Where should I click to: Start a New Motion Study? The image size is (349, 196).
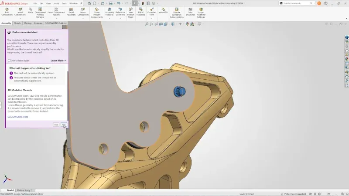pyautogui.click(x=130, y=13)
